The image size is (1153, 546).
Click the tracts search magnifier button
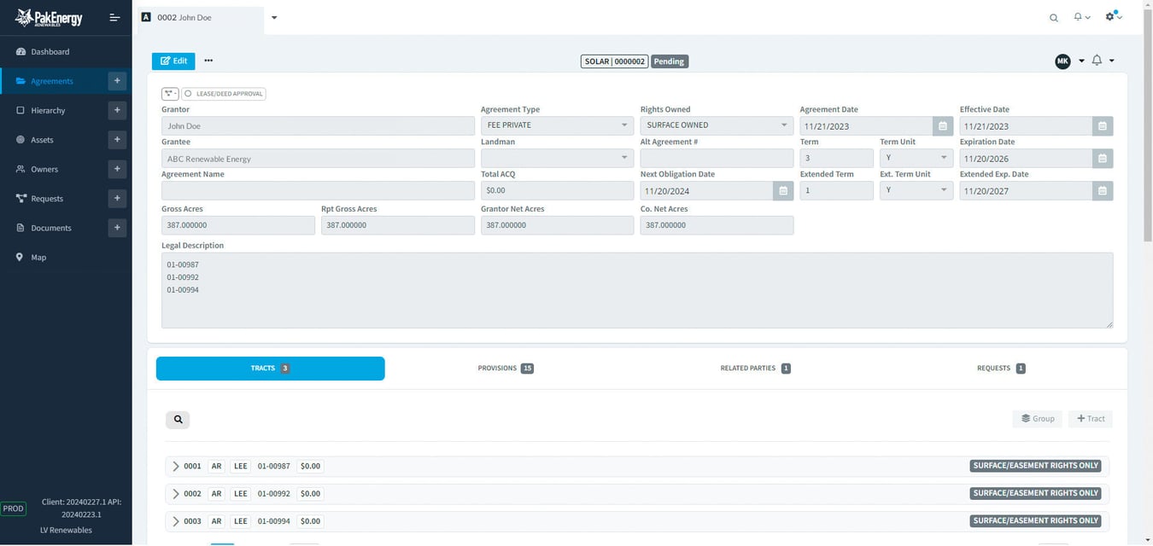[178, 420]
